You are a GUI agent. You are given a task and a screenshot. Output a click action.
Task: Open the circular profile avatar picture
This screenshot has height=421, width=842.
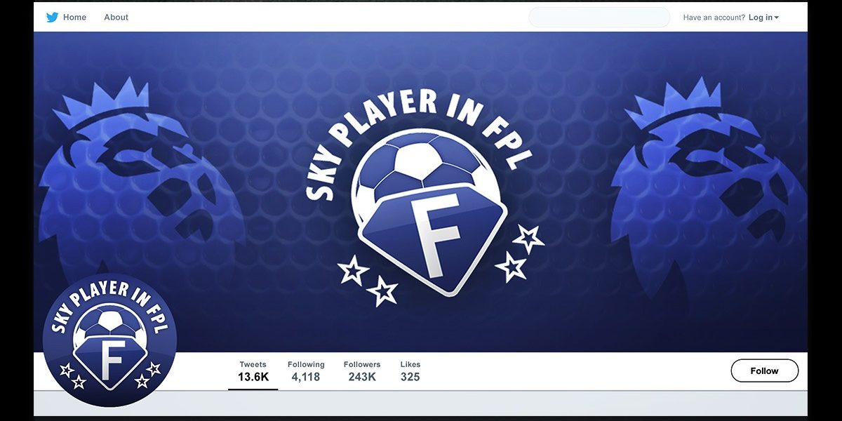[x=109, y=340]
